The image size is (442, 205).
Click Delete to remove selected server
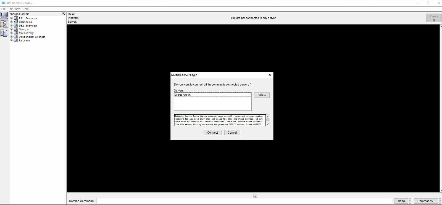pyautogui.click(x=262, y=95)
